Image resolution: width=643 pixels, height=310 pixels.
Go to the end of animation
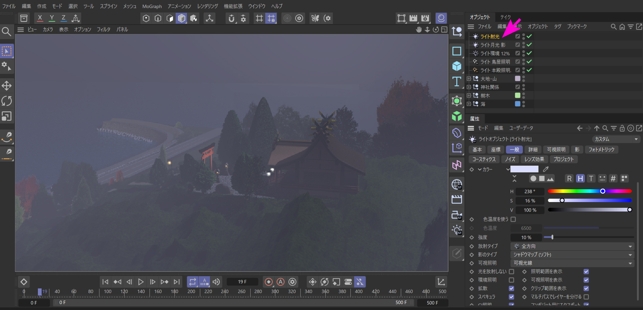tap(177, 282)
